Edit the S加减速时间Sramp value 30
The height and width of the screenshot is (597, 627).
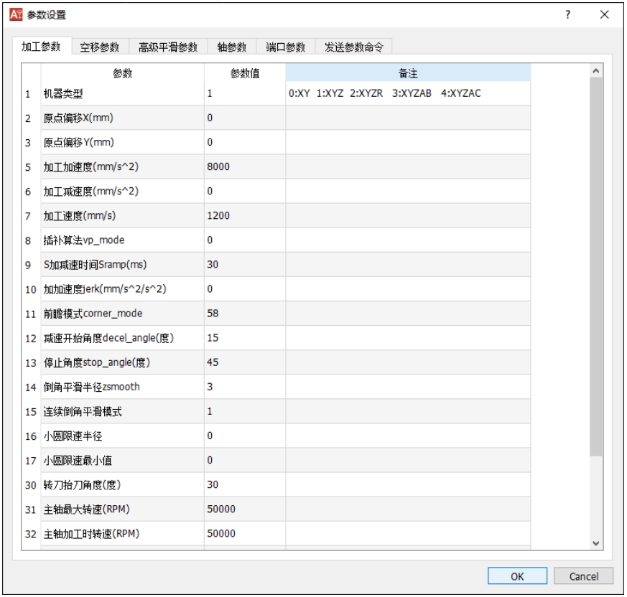(x=245, y=265)
